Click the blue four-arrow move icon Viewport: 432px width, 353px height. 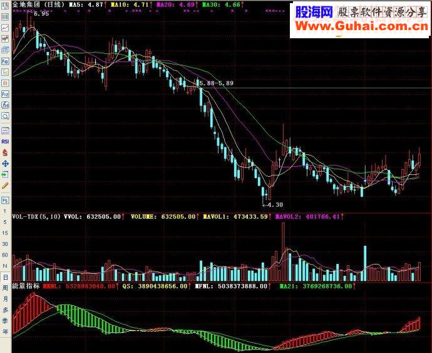pyautogui.click(x=5, y=164)
